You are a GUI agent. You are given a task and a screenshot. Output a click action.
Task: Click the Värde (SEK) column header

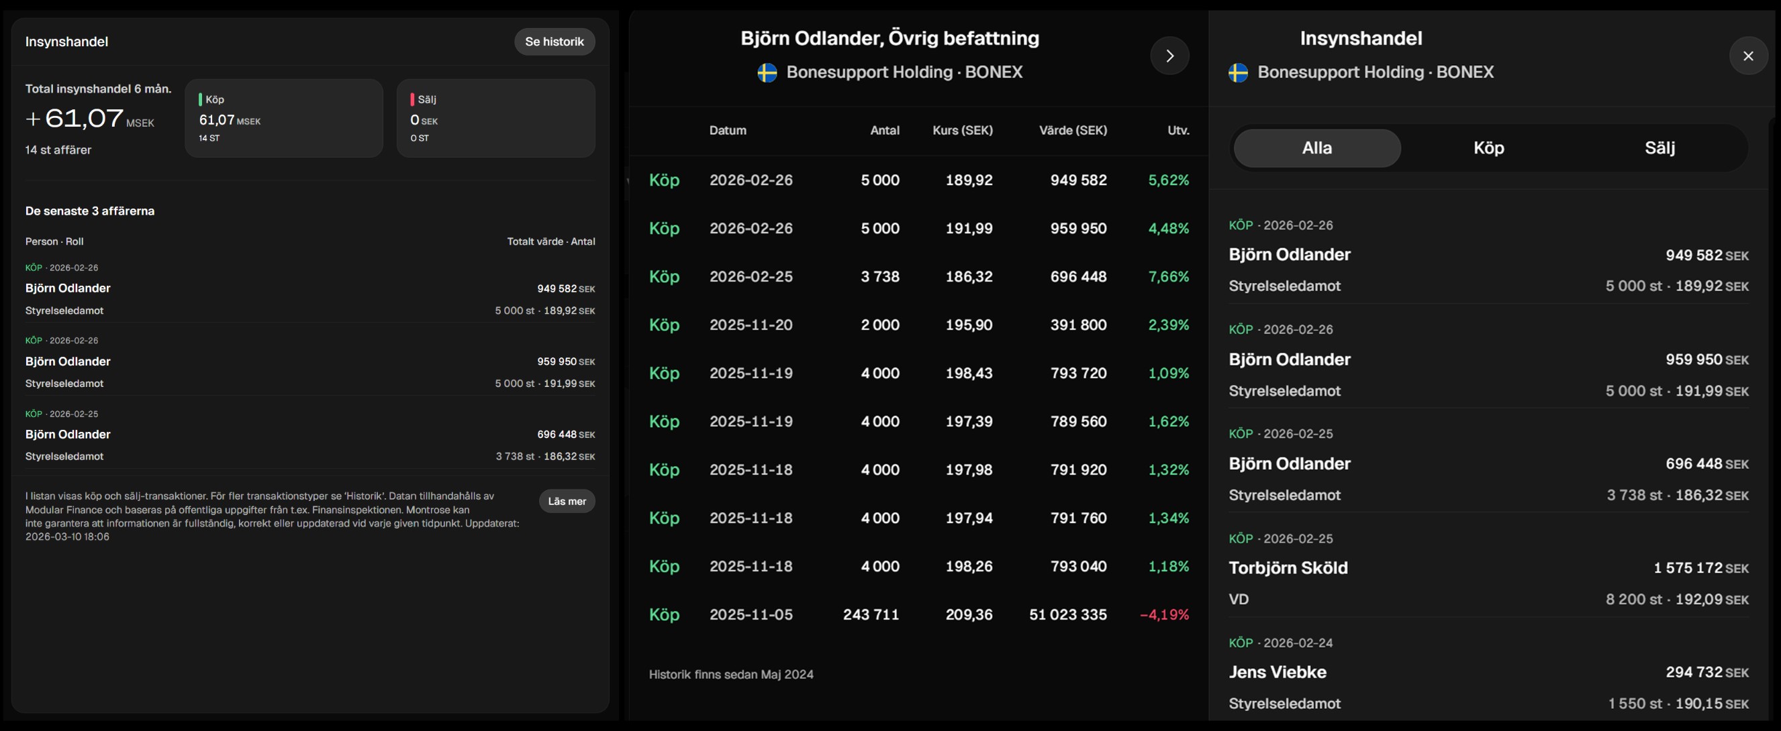(1072, 131)
